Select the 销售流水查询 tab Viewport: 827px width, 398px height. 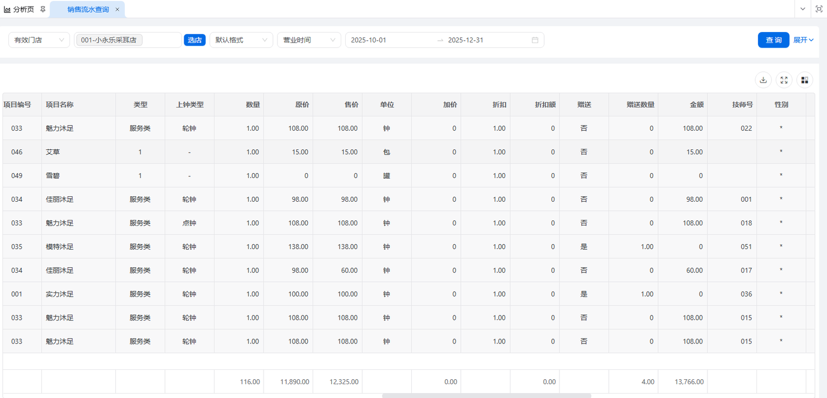(x=88, y=9)
